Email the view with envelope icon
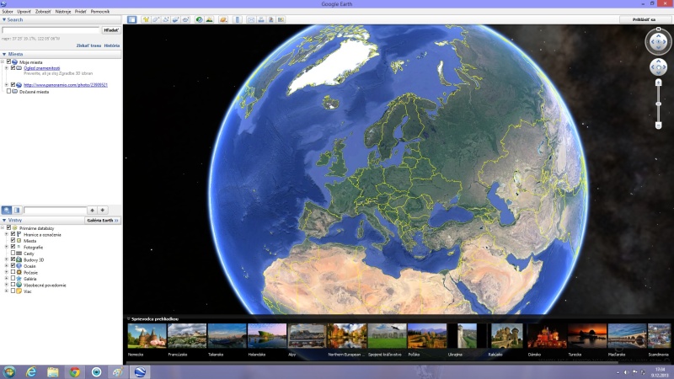Viewport: 674px width, 379px height. click(251, 19)
